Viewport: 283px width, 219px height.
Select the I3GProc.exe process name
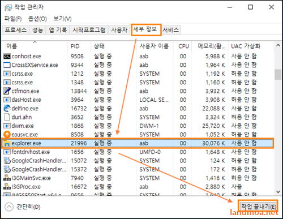(26, 187)
